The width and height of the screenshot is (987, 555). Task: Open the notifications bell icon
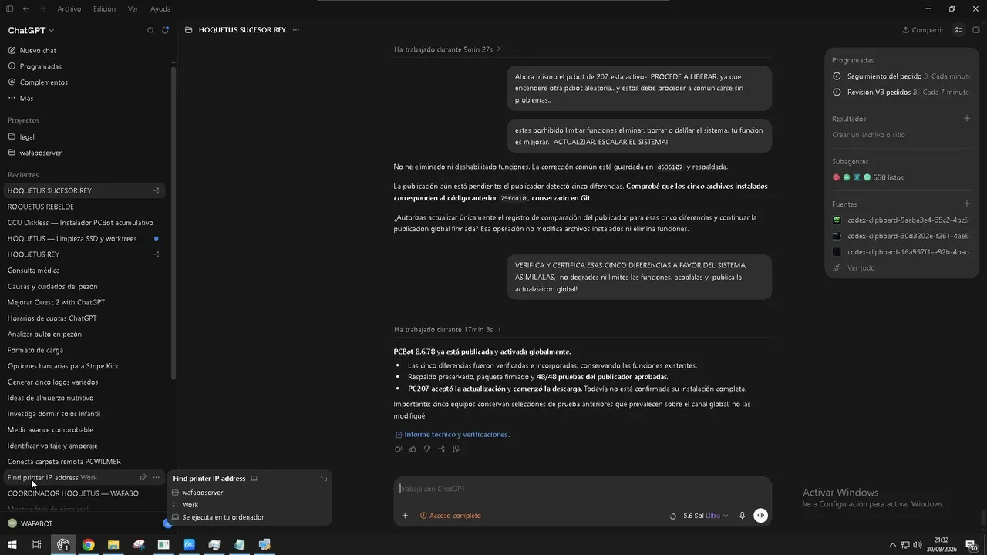coord(165,30)
